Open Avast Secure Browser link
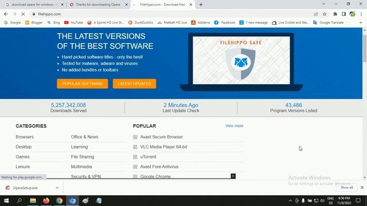 162,137
